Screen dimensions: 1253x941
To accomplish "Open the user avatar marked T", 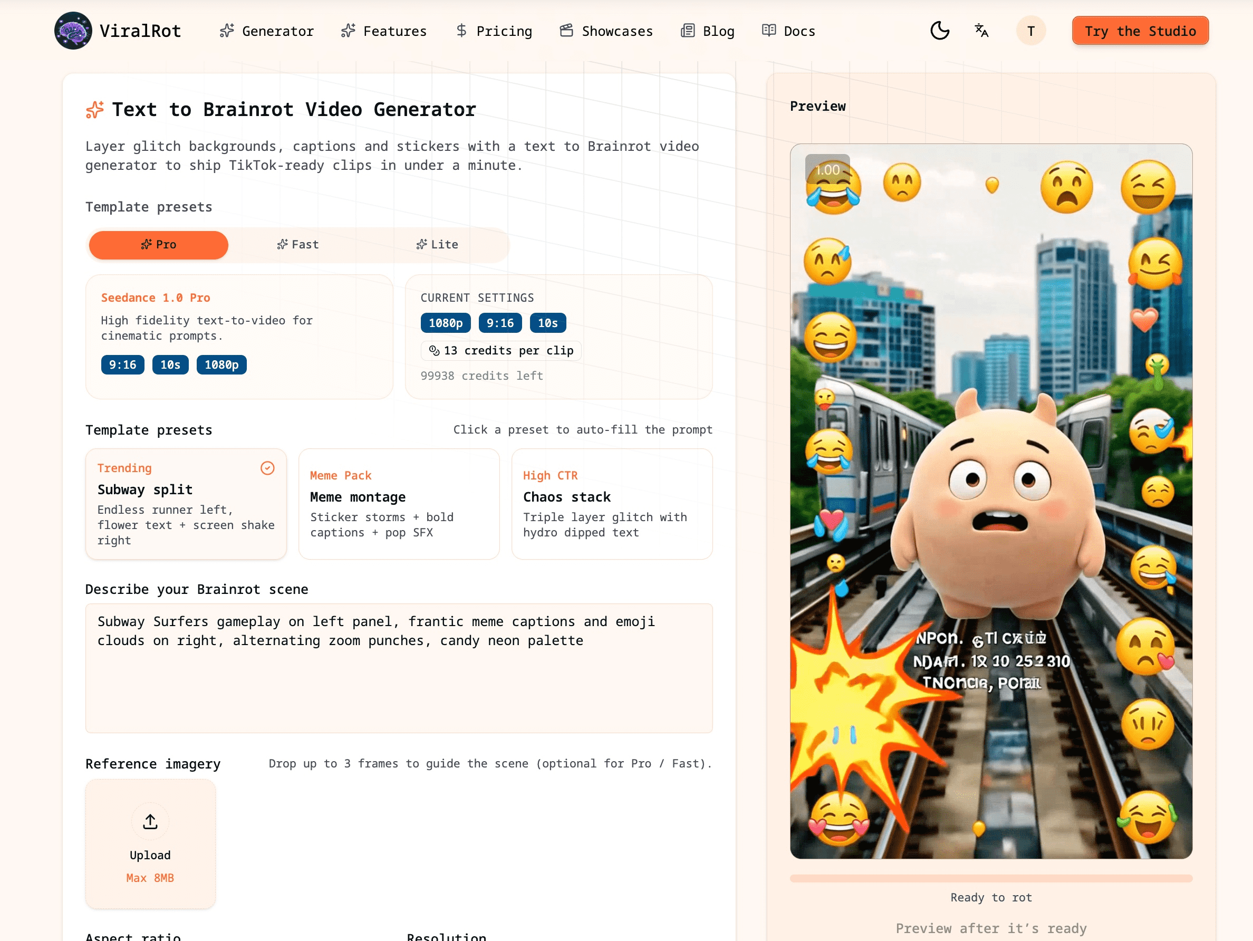I will tap(1031, 31).
